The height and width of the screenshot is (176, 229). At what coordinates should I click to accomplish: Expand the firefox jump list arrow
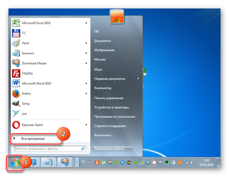pos(86,94)
